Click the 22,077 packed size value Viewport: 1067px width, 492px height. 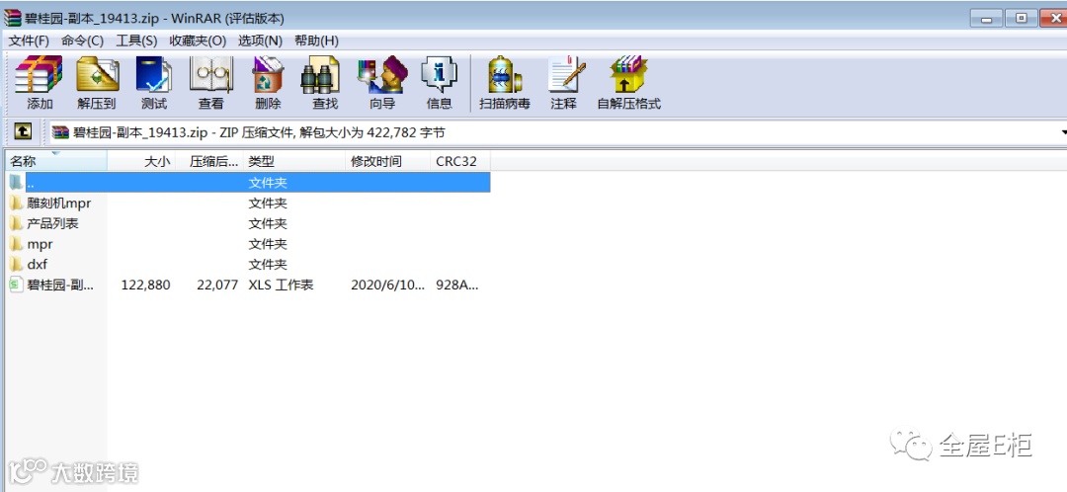(x=217, y=285)
